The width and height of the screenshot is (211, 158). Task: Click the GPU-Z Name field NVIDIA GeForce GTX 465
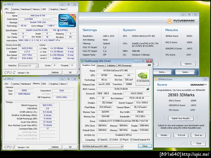coord(115,71)
